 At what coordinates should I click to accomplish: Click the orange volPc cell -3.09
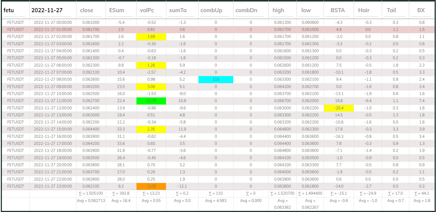[x=151, y=186]
